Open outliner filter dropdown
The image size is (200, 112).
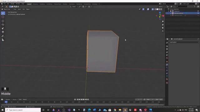195,7
